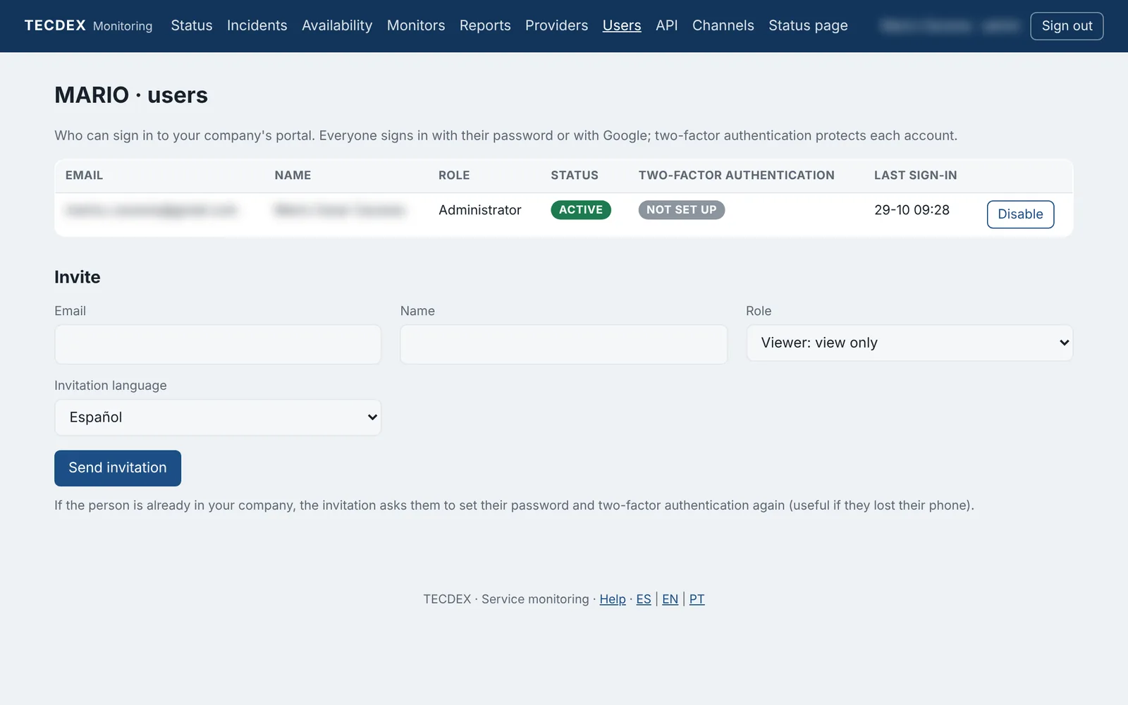Click the MARIO · users heading
The width and height of the screenshot is (1128, 705).
(131, 95)
